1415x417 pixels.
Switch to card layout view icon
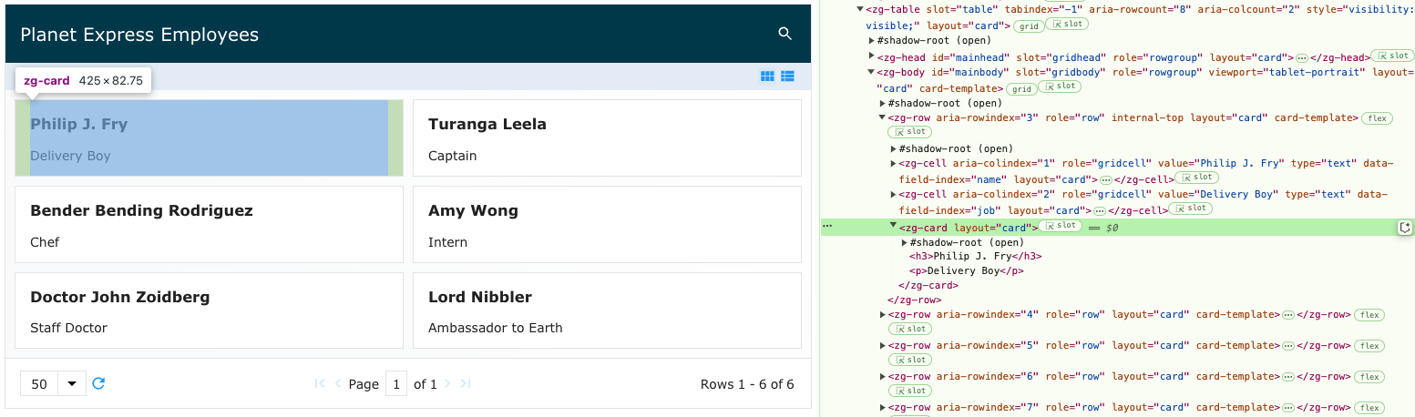[768, 76]
